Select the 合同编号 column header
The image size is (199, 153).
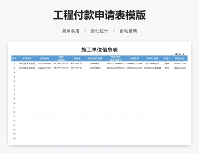[x=44, y=58]
